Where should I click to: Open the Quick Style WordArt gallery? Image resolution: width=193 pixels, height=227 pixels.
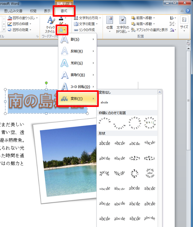pos(50,25)
